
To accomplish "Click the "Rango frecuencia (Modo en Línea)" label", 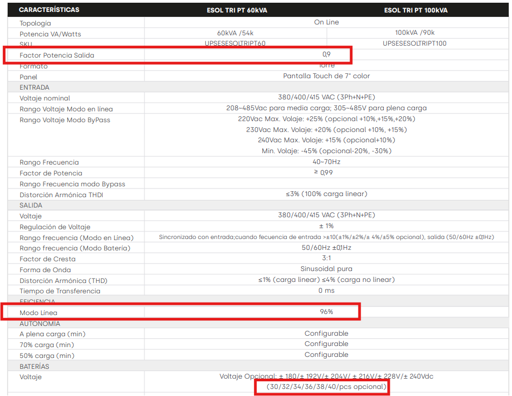I will click(x=77, y=238).
